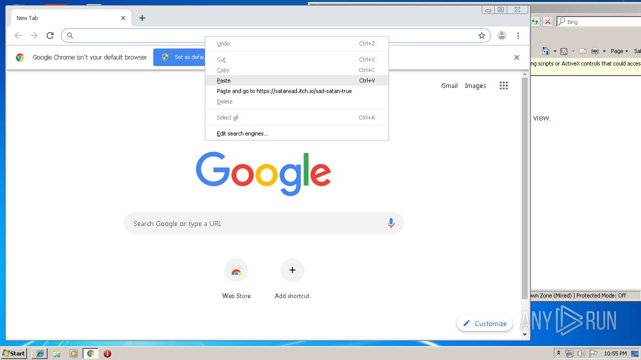Screen dimensions: 641x360
Task: Select Paste from the context menu
Action: [297, 80]
